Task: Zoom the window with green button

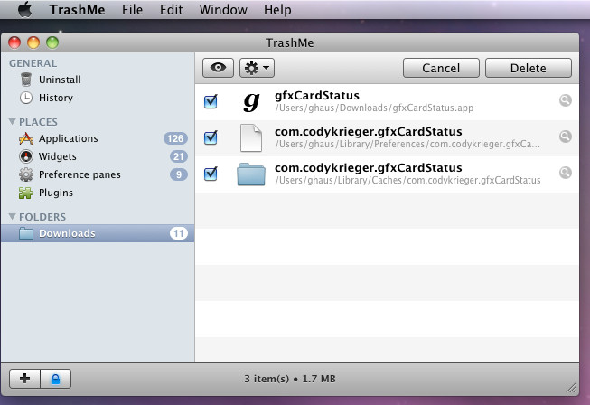Action: [52, 42]
